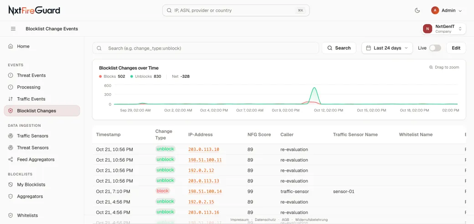Open Processing page
Viewport: 474px width, 224px height.
click(x=28, y=87)
